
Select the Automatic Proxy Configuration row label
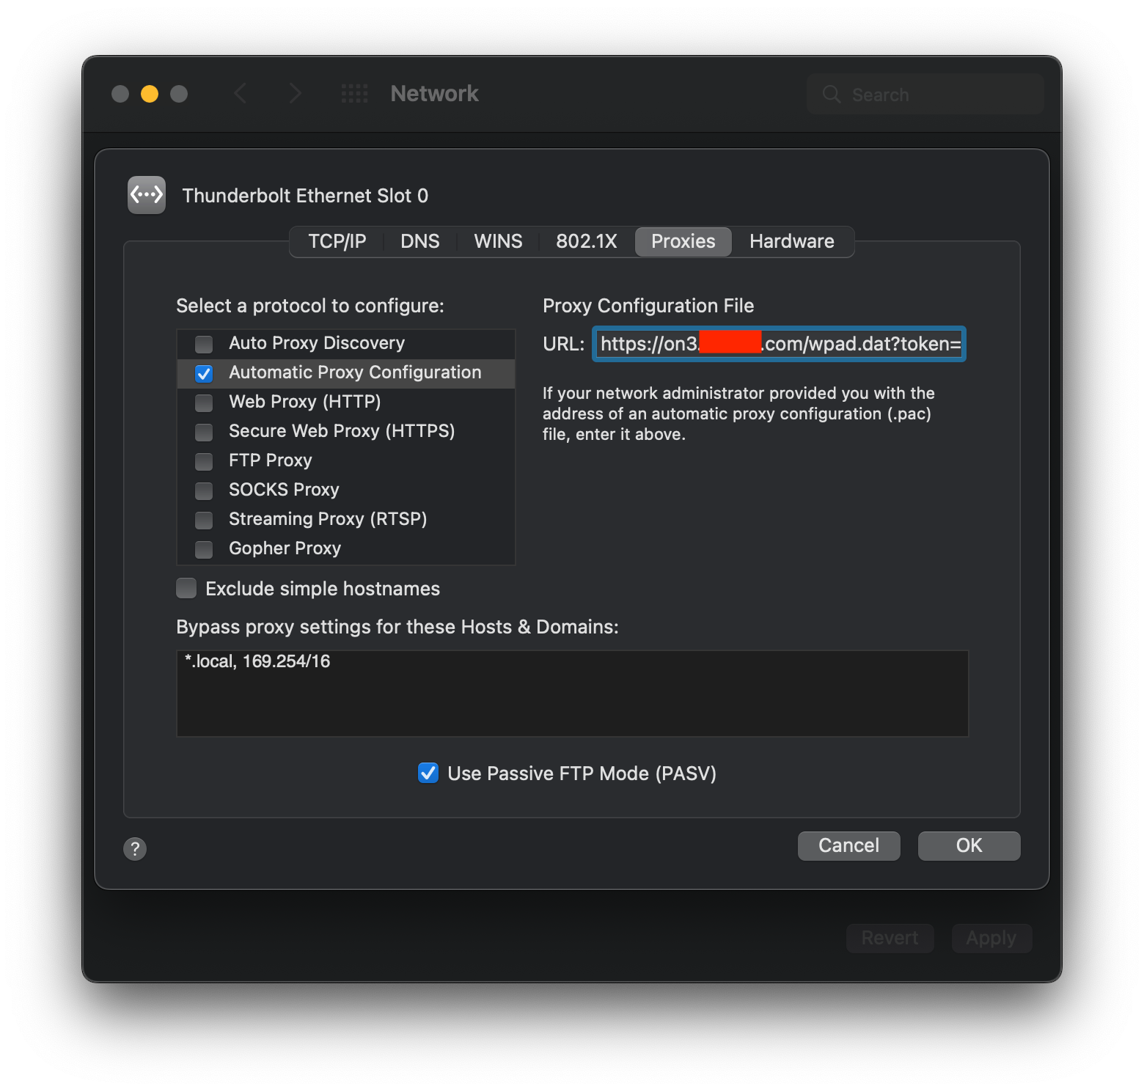tap(355, 372)
